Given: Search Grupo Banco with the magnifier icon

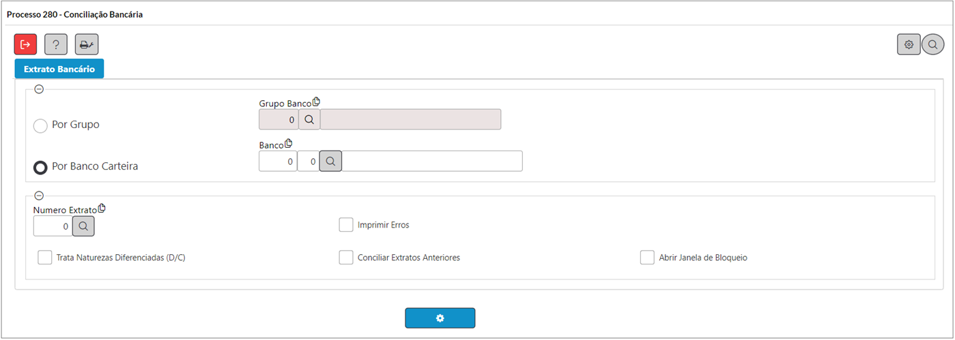Looking at the screenshot, I should [x=309, y=119].
